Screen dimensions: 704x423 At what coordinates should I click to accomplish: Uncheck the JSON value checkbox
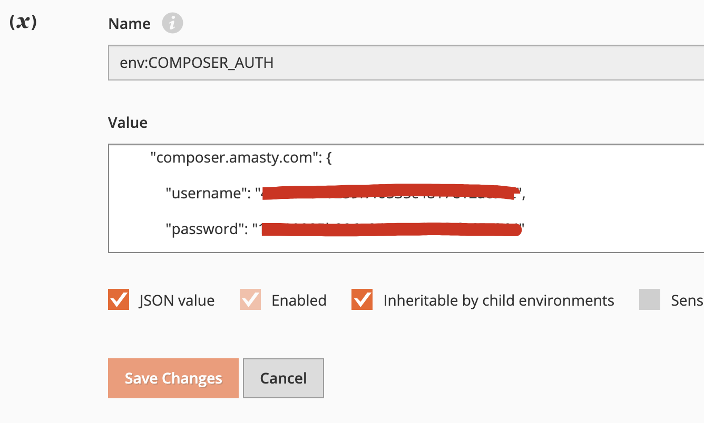119,299
